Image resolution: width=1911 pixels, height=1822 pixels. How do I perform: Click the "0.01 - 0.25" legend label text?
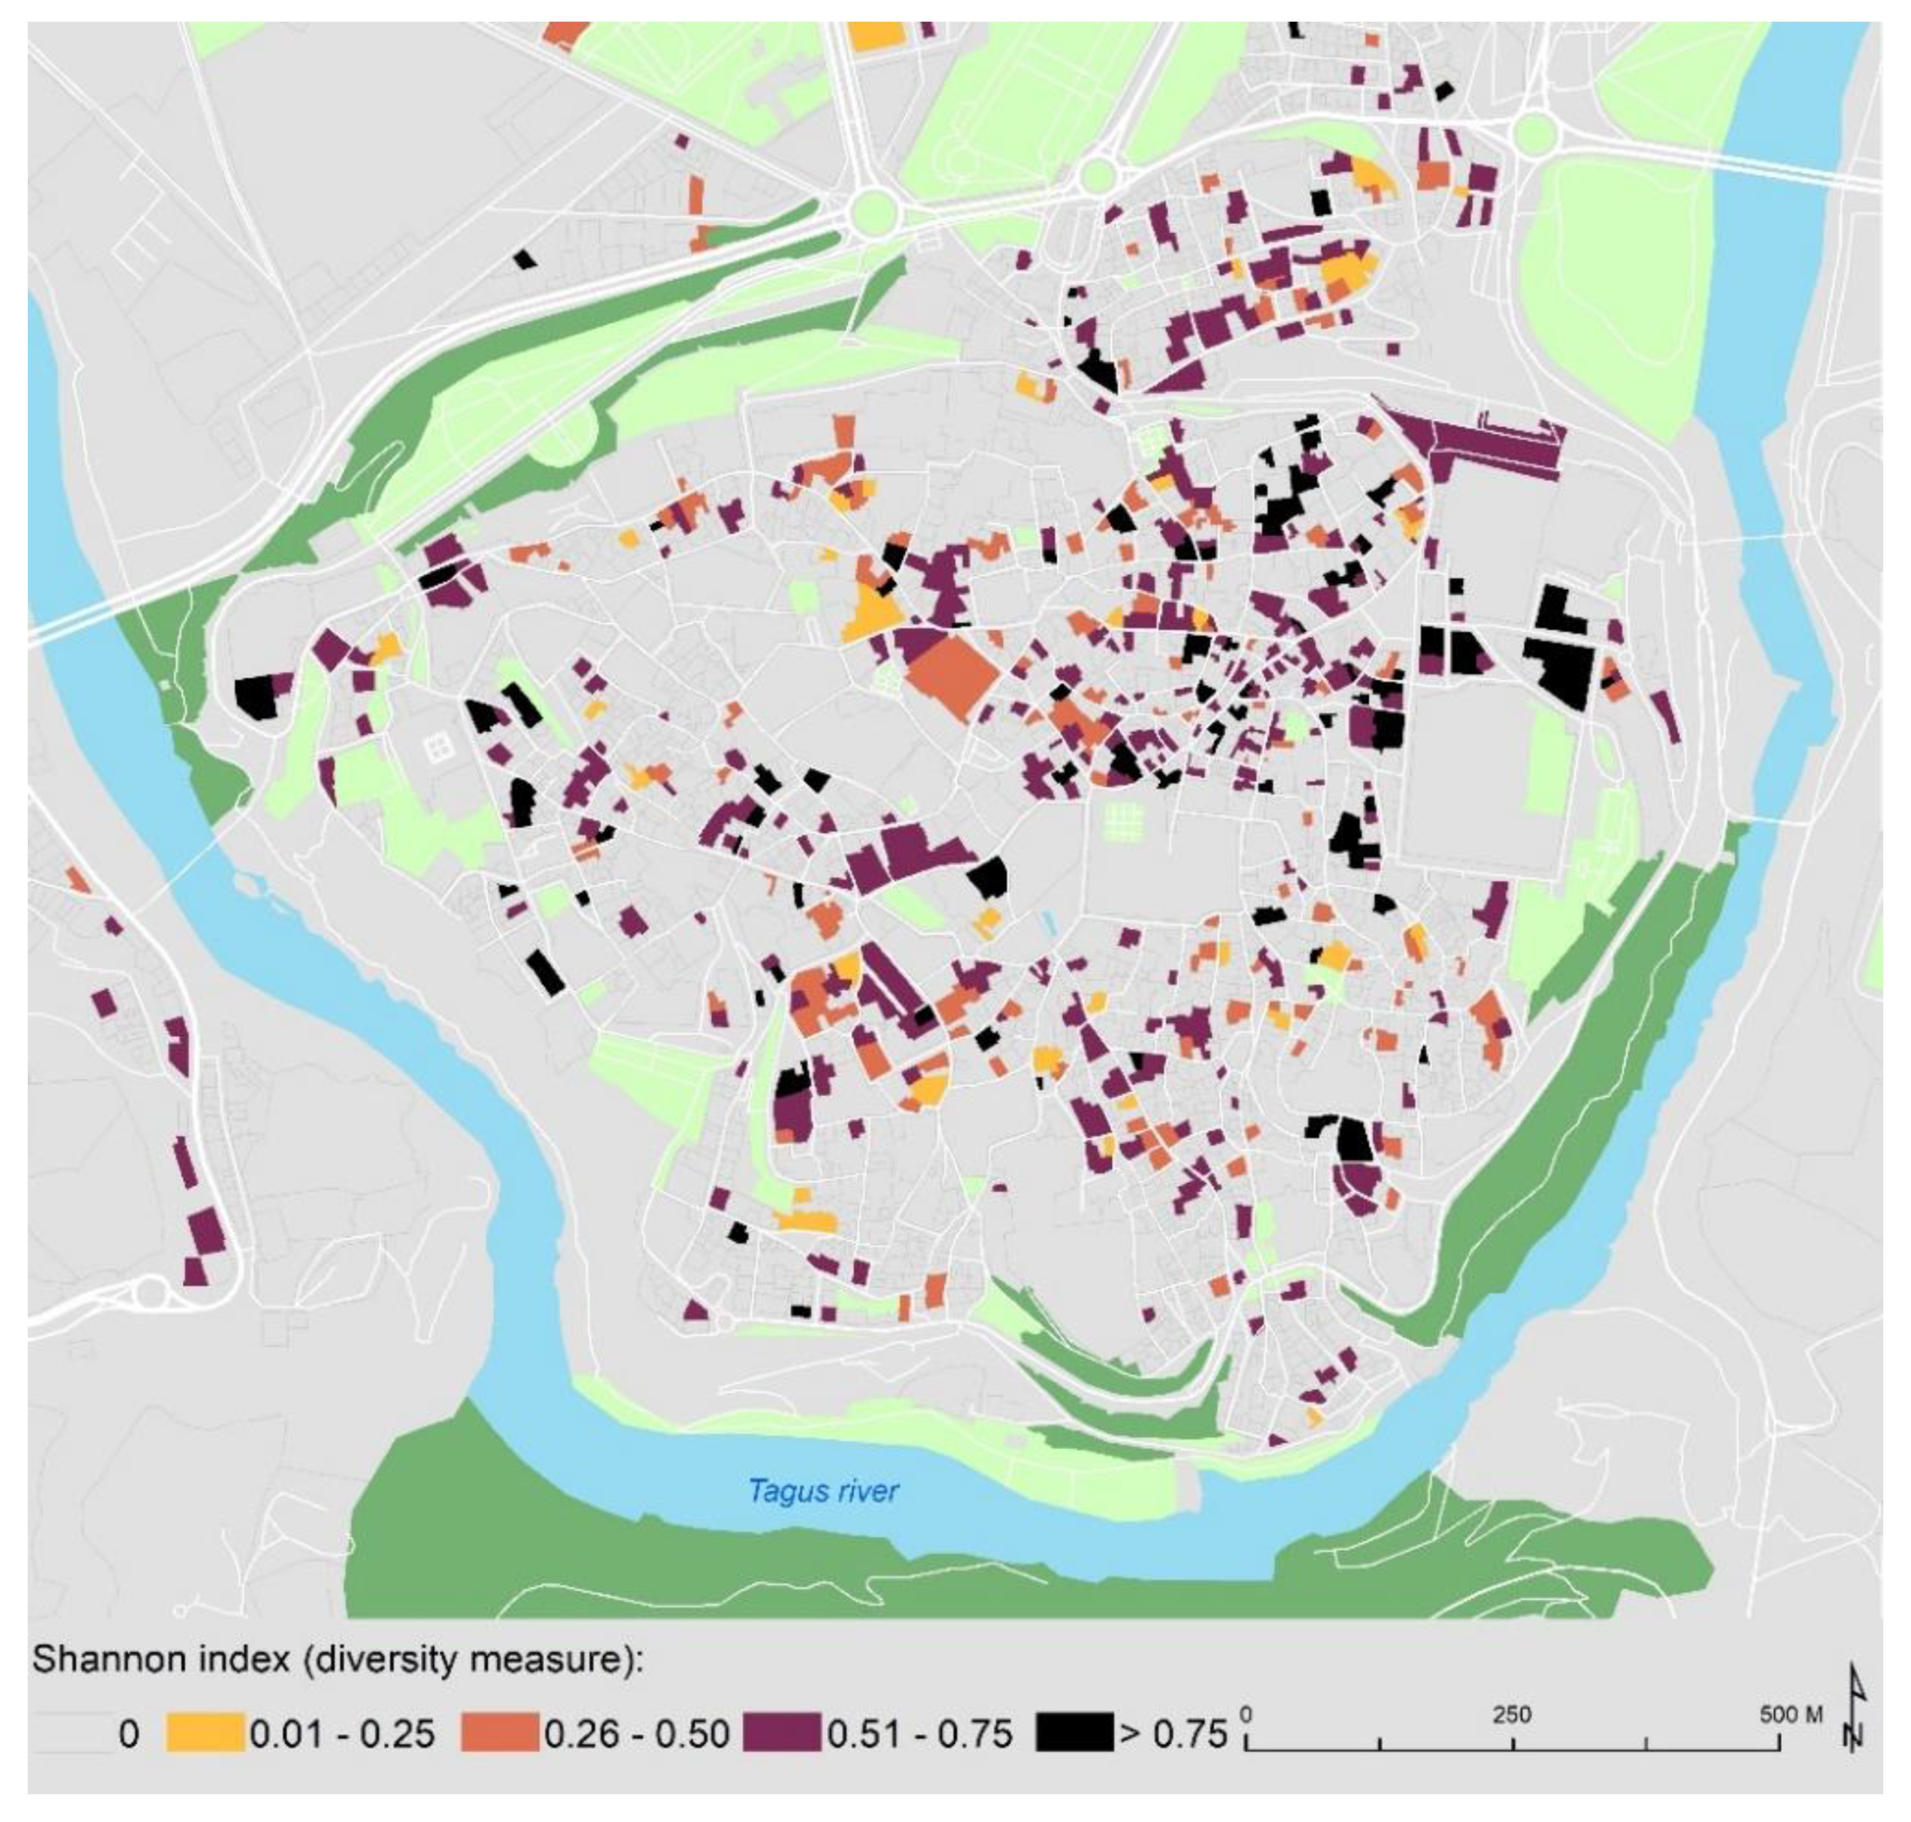[342, 1733]
